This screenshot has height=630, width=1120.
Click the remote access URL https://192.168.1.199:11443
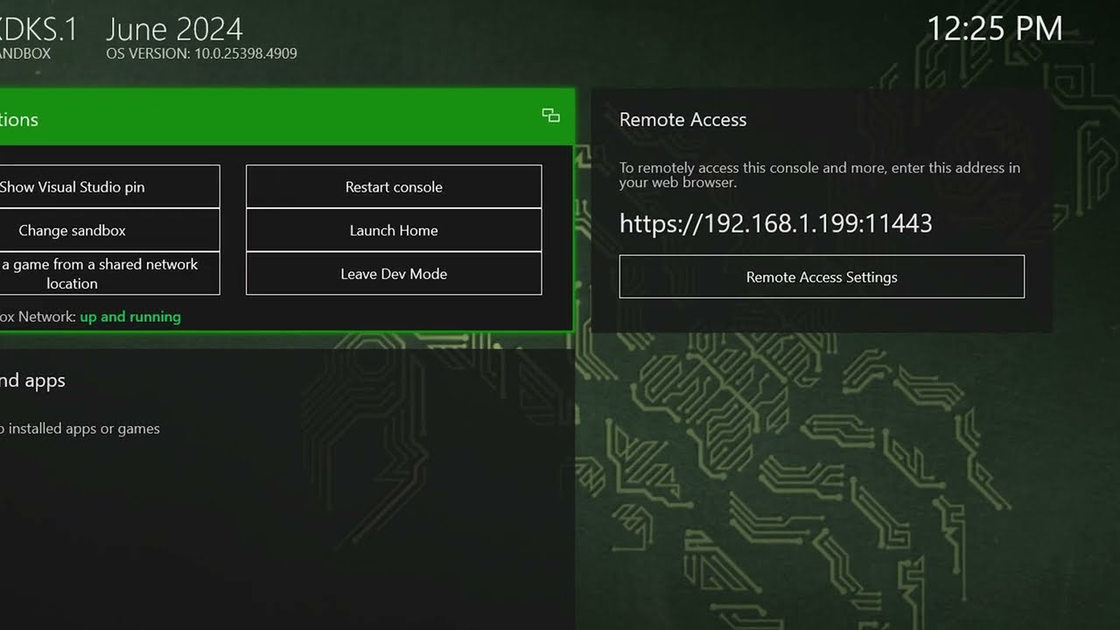tap(775, 223)
